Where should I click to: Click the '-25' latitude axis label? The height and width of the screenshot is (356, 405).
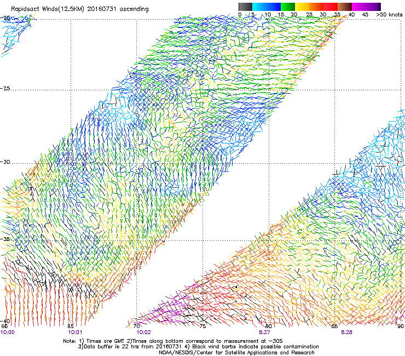click(5, 88)
